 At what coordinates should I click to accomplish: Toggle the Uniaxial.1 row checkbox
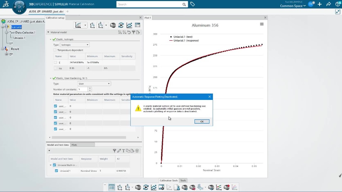tap(57, 171)
